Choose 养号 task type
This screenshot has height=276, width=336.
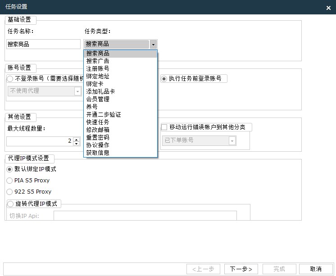(120, 107)
